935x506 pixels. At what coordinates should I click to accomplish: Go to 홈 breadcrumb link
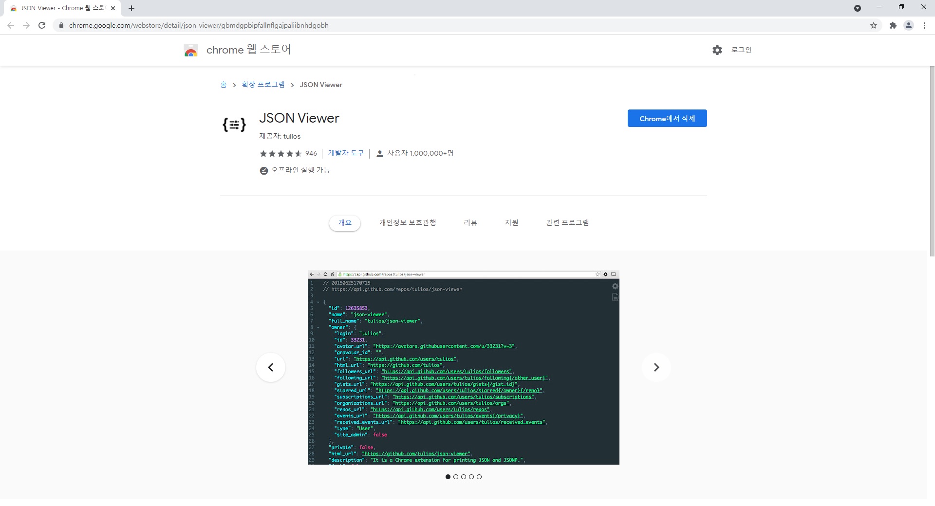click(224, 85)
